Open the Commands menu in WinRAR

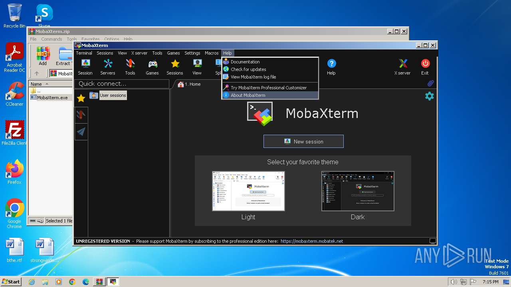click(51, 39)
